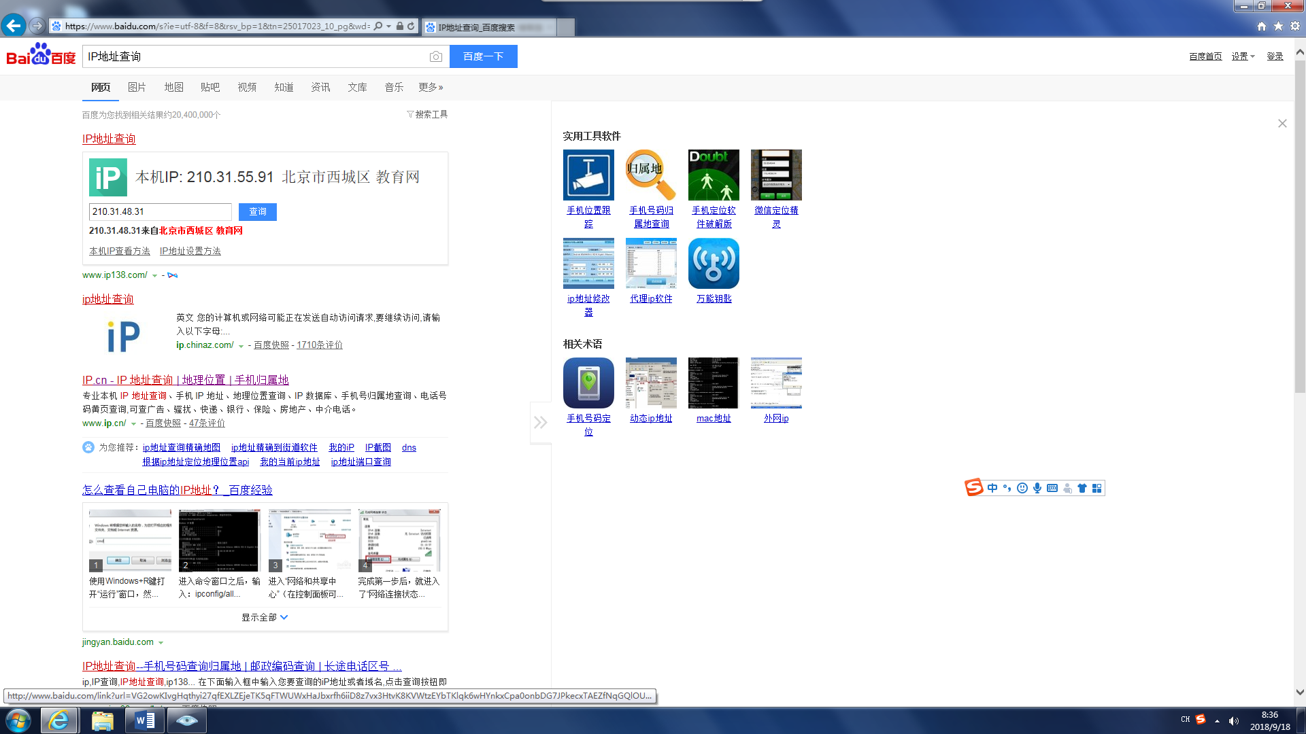
Task: Open the 动态ip地址 thumbnail
Action: click(x=651, y=383)
